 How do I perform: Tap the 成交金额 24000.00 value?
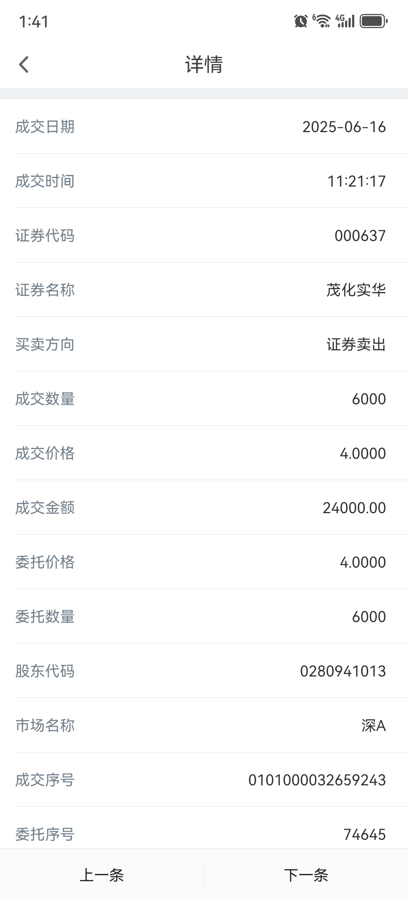(354, 508)
